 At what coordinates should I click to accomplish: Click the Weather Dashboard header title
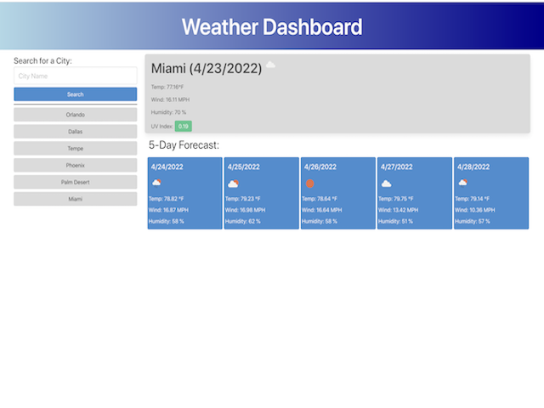pyautogui.click(x=272, y=26)
